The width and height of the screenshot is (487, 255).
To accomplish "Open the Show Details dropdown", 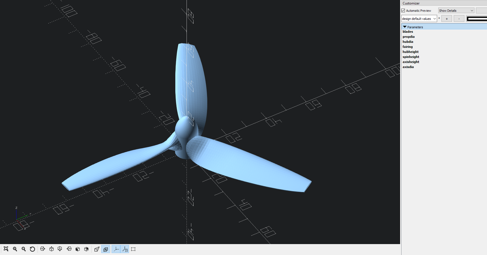I will (x=455, y=10).
